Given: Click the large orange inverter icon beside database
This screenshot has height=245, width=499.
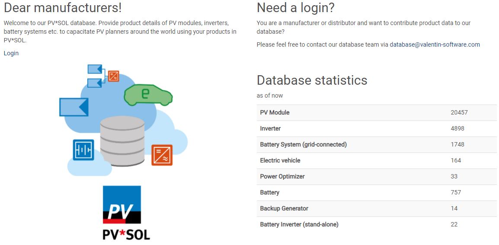Looking at the screenshot, I should (x=162, y=155).
